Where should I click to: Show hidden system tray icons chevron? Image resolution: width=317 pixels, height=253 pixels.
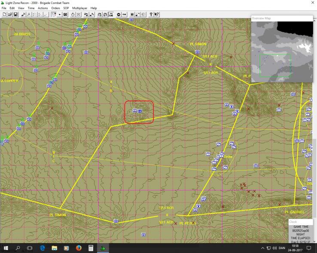(x=262, y=248)
